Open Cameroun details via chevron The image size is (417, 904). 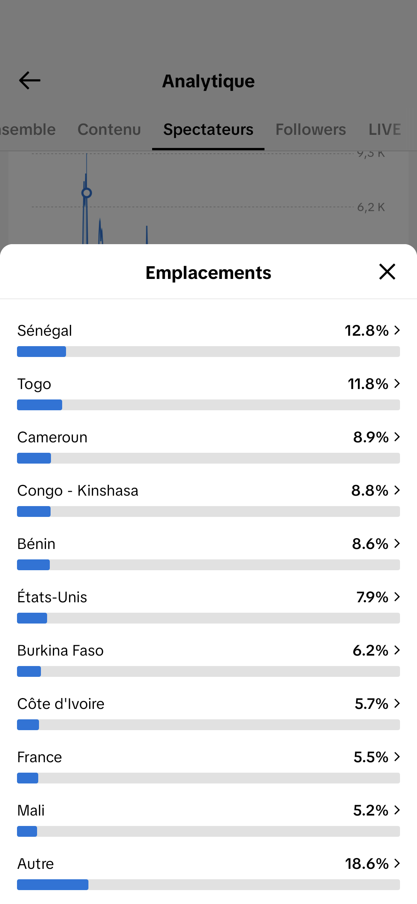(397, 437)
